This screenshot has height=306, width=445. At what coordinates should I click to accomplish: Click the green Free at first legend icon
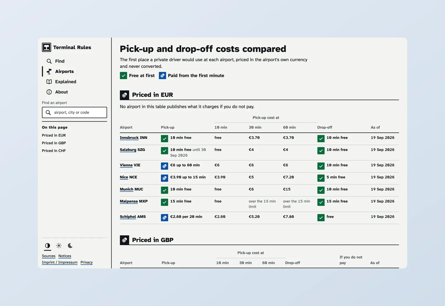[x=123, y=76]
